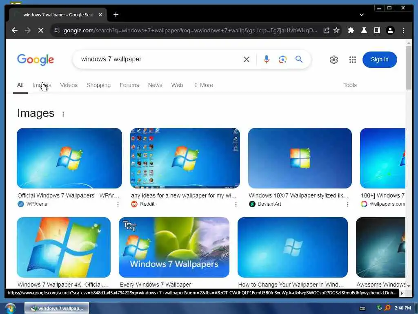Open Chrome three-dot menu
This screenshot has width=418, height=314.
coord(403,30)
